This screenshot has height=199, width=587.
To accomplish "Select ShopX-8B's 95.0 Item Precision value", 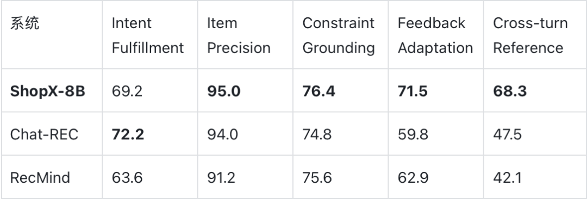I will coord(223,91).
